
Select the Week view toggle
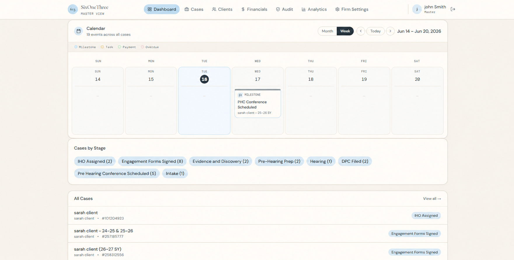tap(345, 31)
